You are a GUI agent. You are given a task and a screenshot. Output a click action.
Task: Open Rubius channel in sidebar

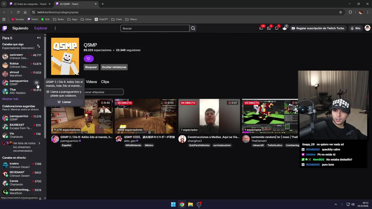(x=22, y=65)
